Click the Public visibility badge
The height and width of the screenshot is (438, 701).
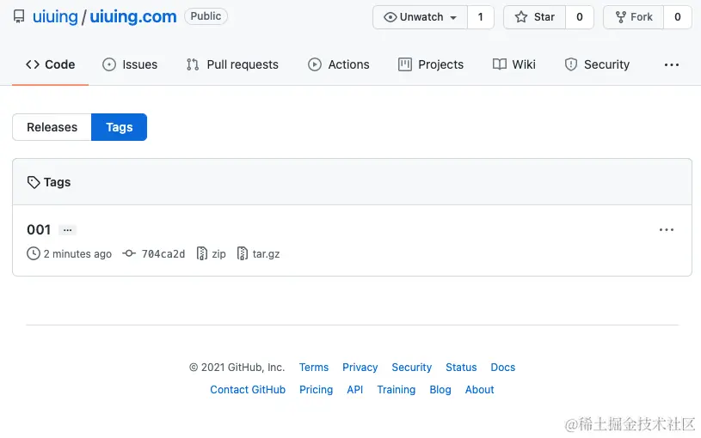pos(206,16)
